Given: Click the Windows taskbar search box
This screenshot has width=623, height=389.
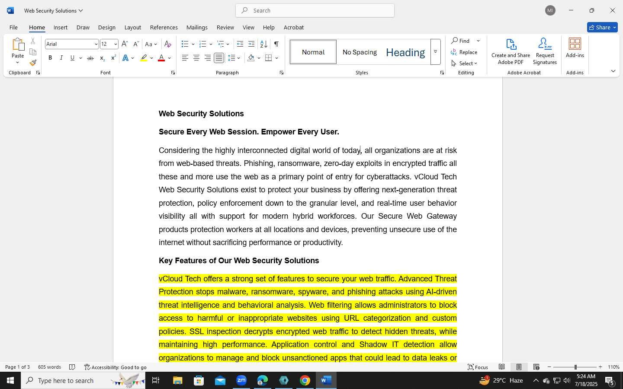Looking at the screenshot, I should tap(83, 380).
